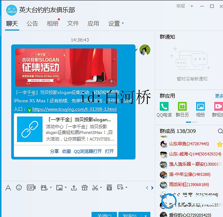Open the 文件 tab
Viewport: 223px width, 217px height.
(x=73, y=24)
